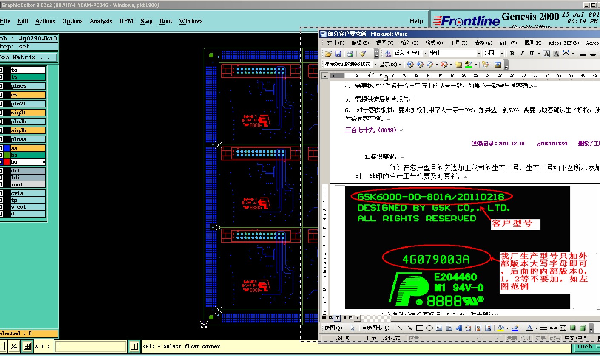Click Word's horizontal scrollbar left arrow
The width and height of the screenshot is (600, 356).
click(357, 318)
